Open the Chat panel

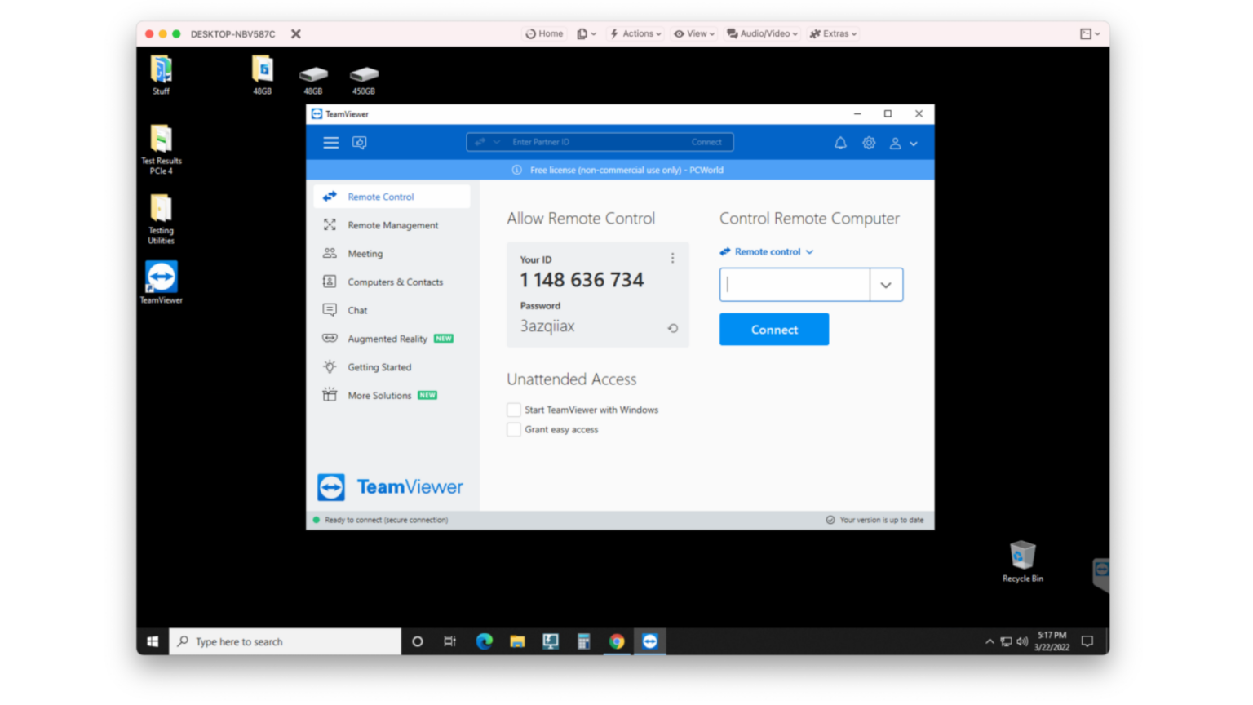point(357,309)
